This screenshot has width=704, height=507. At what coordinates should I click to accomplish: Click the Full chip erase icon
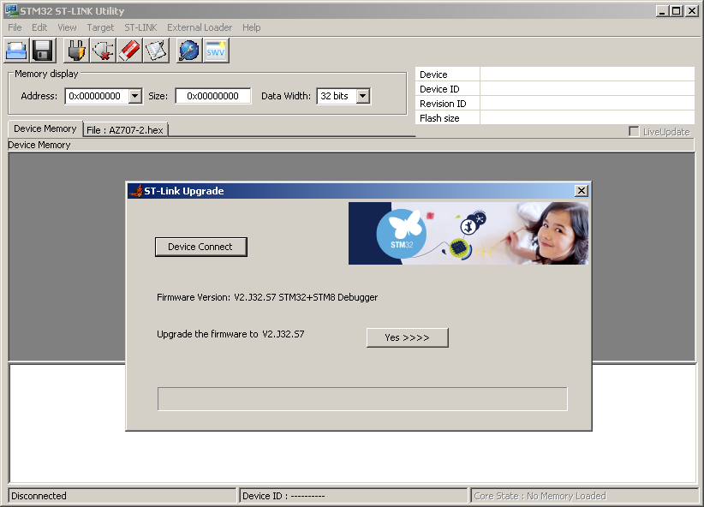[x=129, y=51]
